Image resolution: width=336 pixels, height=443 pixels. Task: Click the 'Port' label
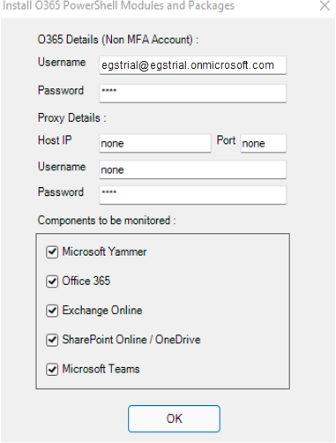tap(226, 140)
